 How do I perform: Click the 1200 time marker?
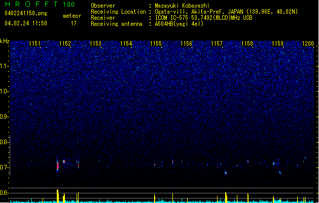point(308,44)
